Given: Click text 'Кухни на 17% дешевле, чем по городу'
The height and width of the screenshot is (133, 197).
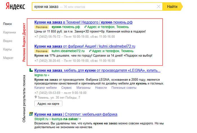Looking at the screenshot, I should point(63,55).
